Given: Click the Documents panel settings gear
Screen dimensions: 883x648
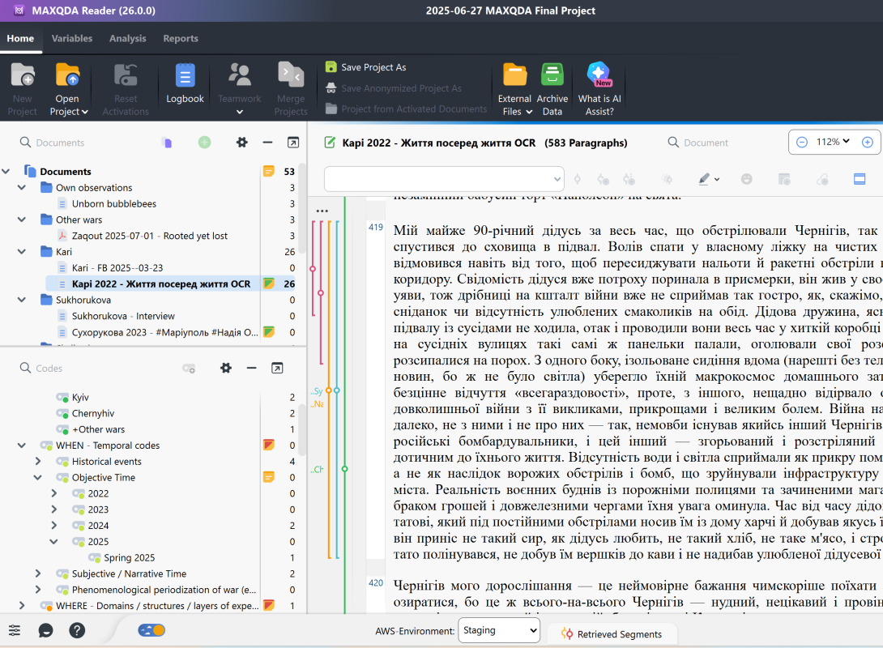Looking at the screenshot, I should pyautogui.click(x=241, y=143).
